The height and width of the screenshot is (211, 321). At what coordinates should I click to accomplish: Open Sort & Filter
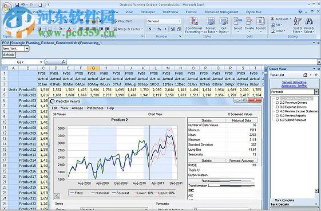(298, 25)
